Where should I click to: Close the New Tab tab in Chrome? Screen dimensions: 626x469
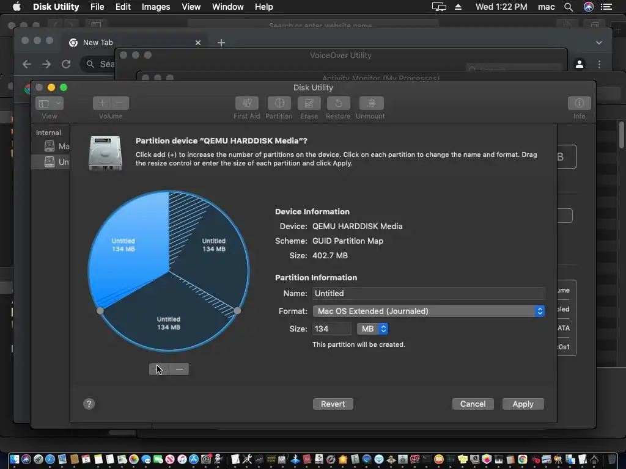click(x=198, y=43)
